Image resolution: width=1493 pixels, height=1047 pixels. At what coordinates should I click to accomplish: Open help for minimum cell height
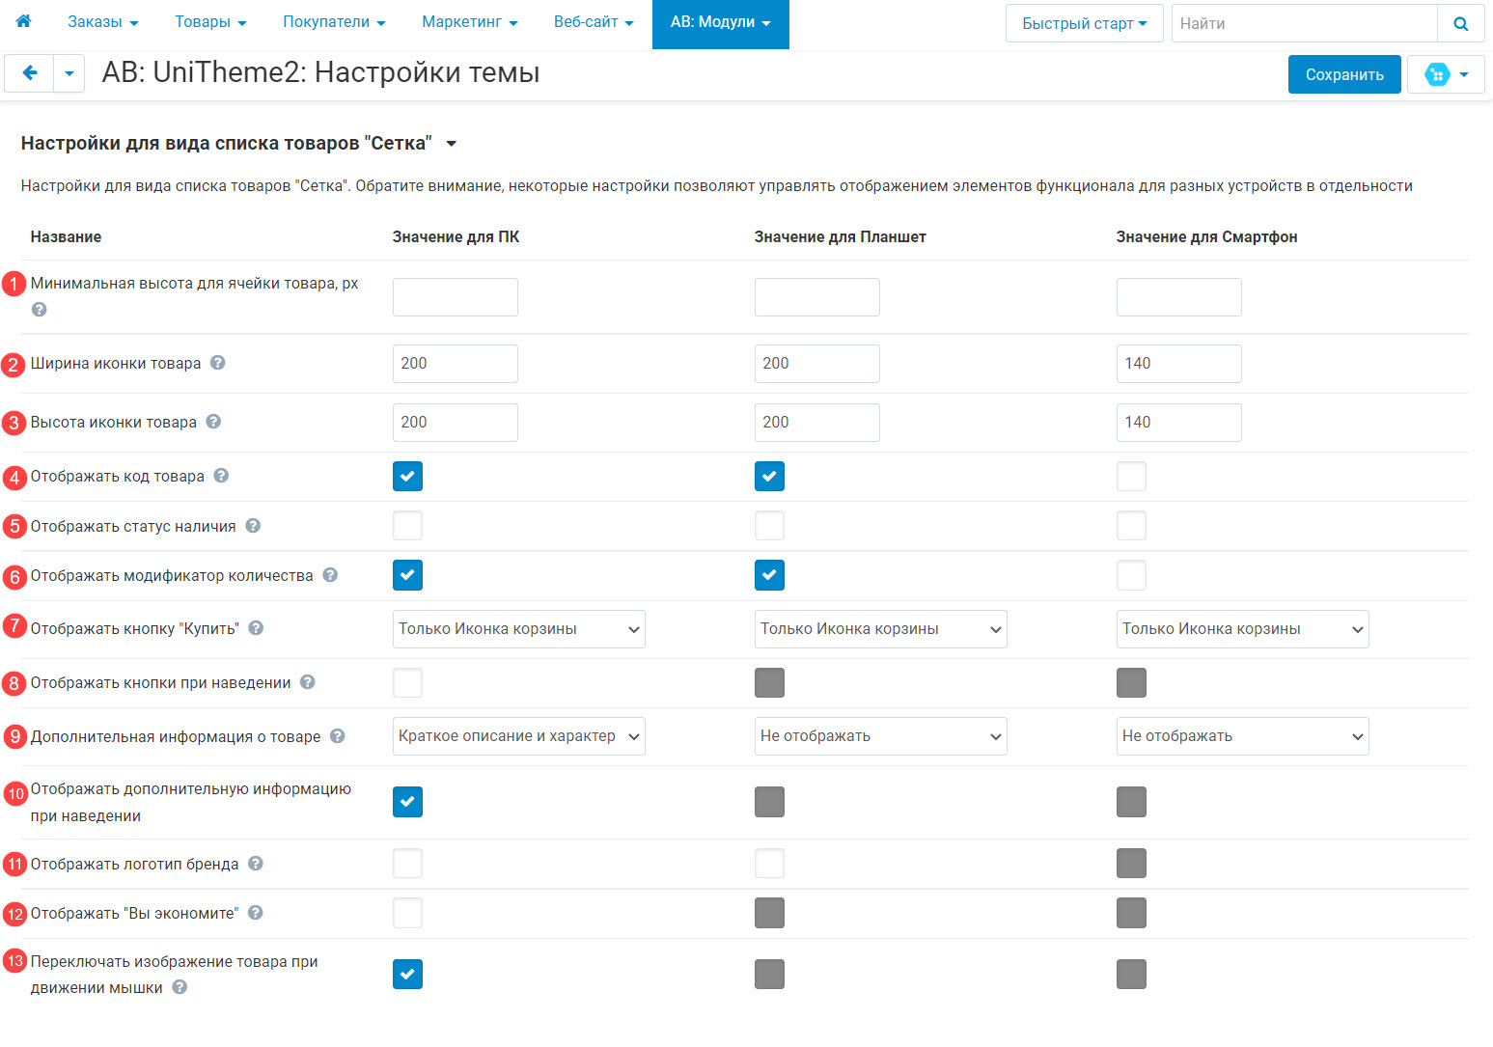[39, 310]
